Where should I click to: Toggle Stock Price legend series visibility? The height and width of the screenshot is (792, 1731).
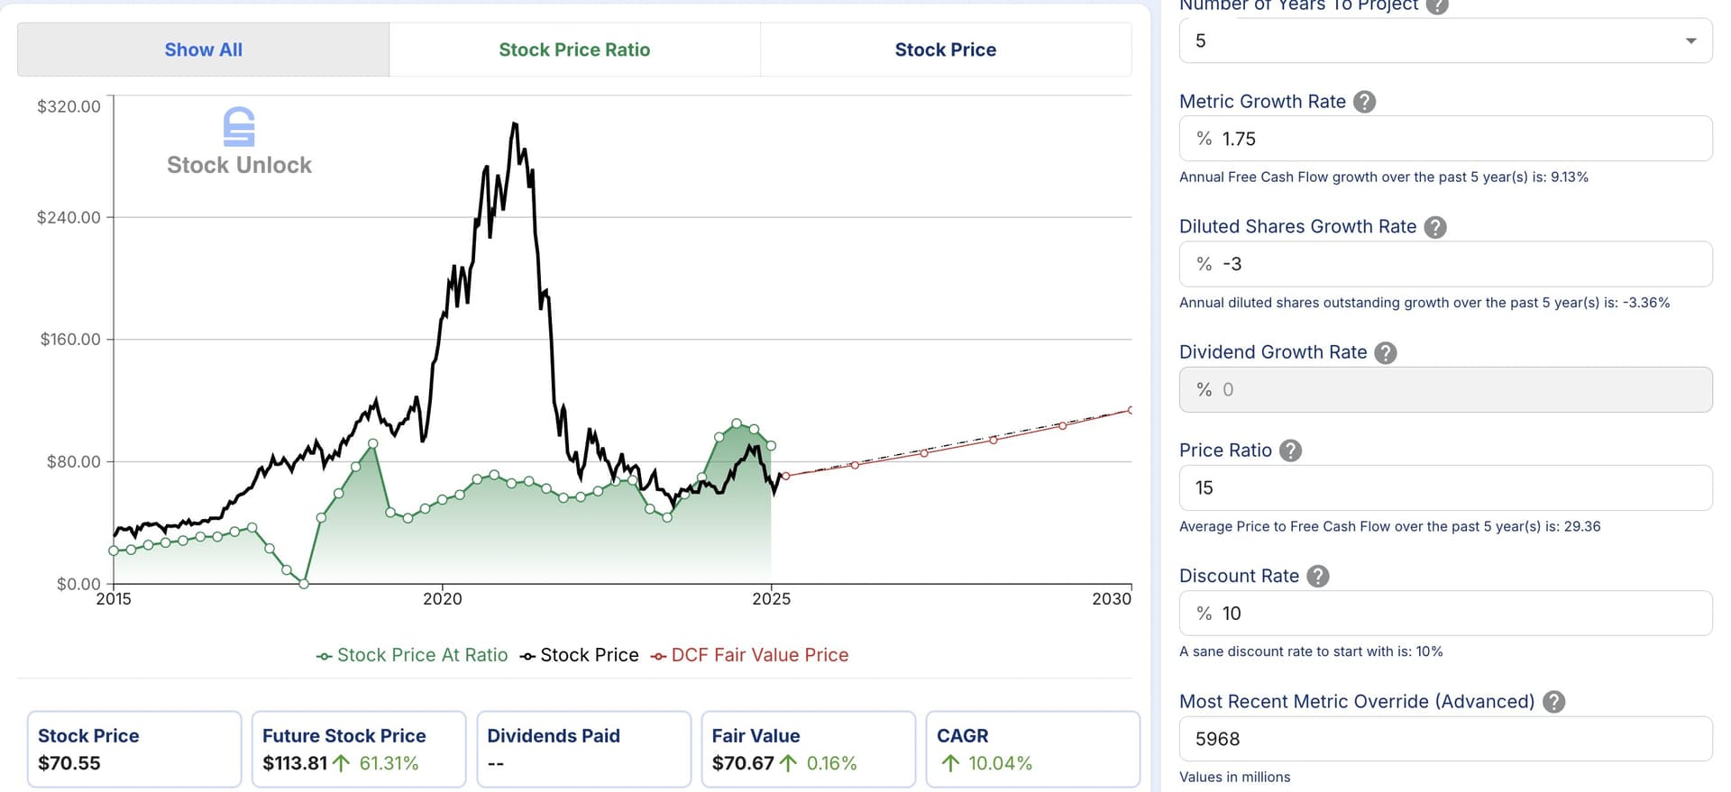pyautogui.click(x=579, y=655)
